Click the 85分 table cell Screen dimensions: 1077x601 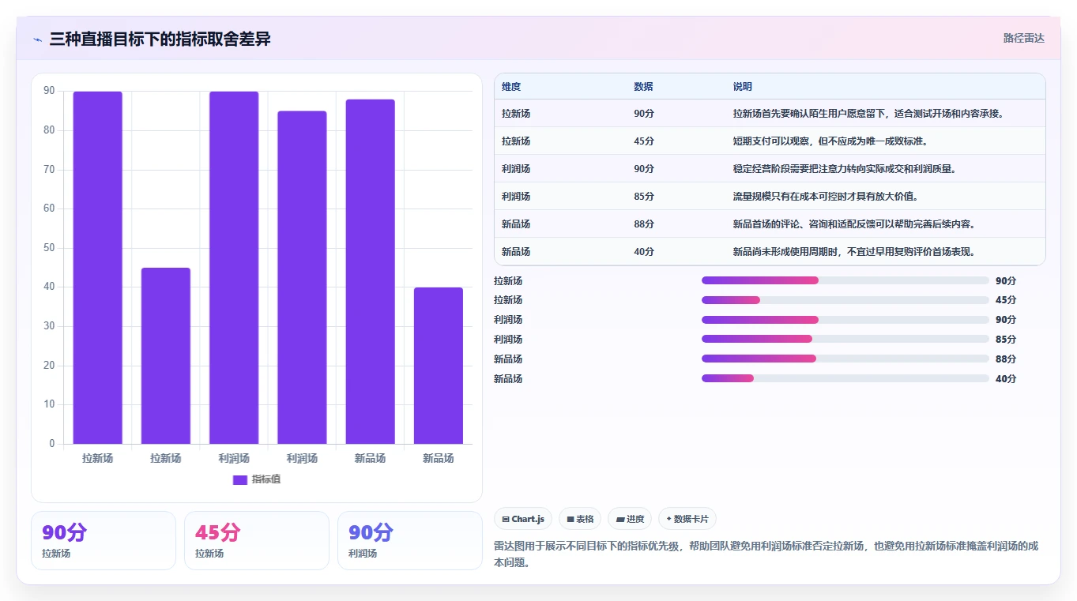(x=644, y=197)
